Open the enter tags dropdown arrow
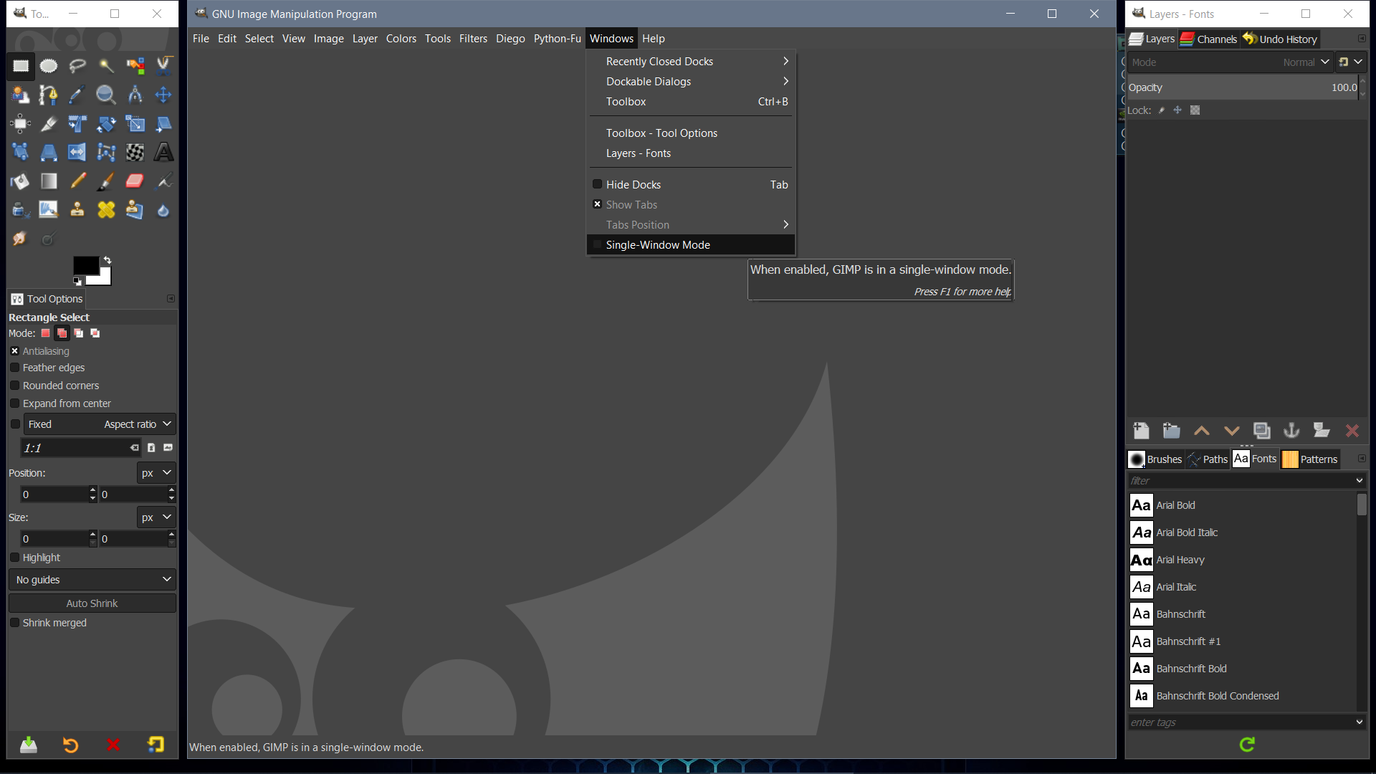 point(1360,722)
